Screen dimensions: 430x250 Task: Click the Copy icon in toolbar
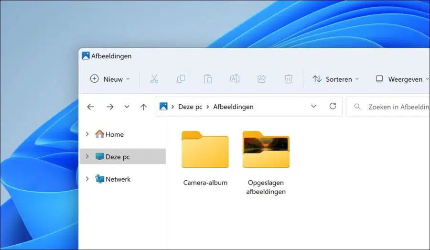pyautogui.click(x=181, y=79)
